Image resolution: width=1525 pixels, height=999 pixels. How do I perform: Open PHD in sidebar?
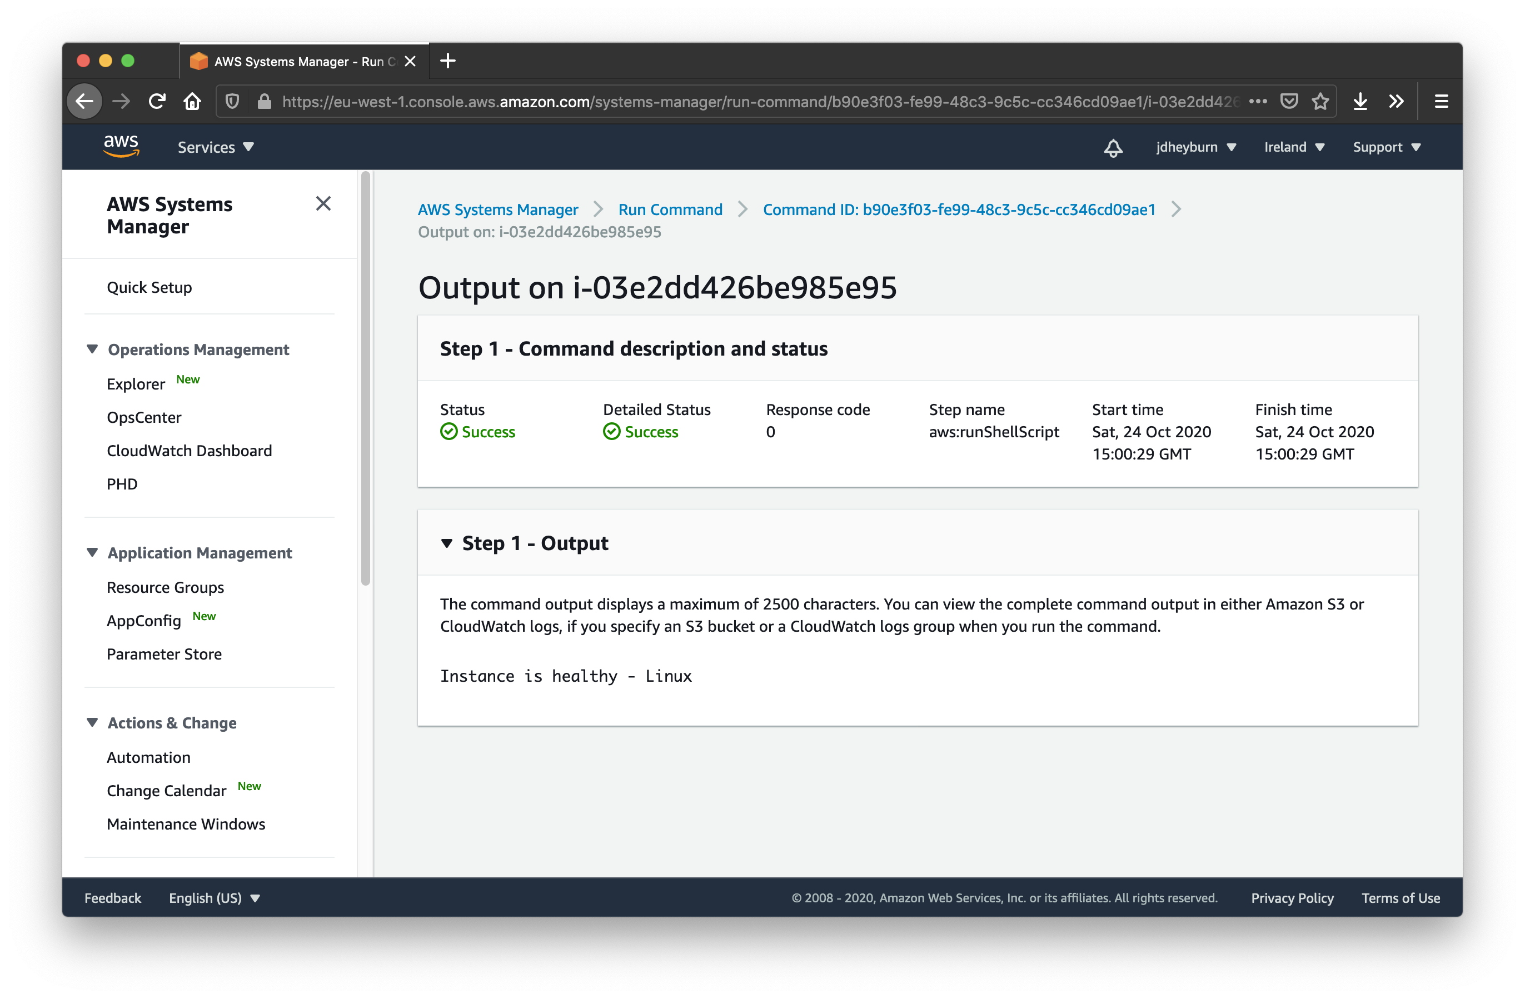click(x=122, y=484)
